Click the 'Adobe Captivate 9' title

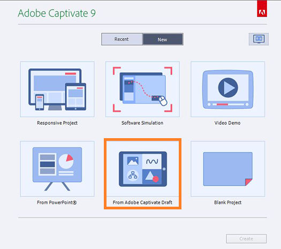[x=57, y=13]
